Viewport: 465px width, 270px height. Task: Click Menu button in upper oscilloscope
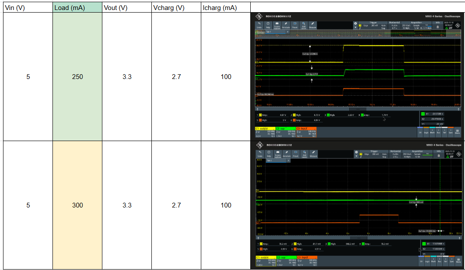[457, 132]
